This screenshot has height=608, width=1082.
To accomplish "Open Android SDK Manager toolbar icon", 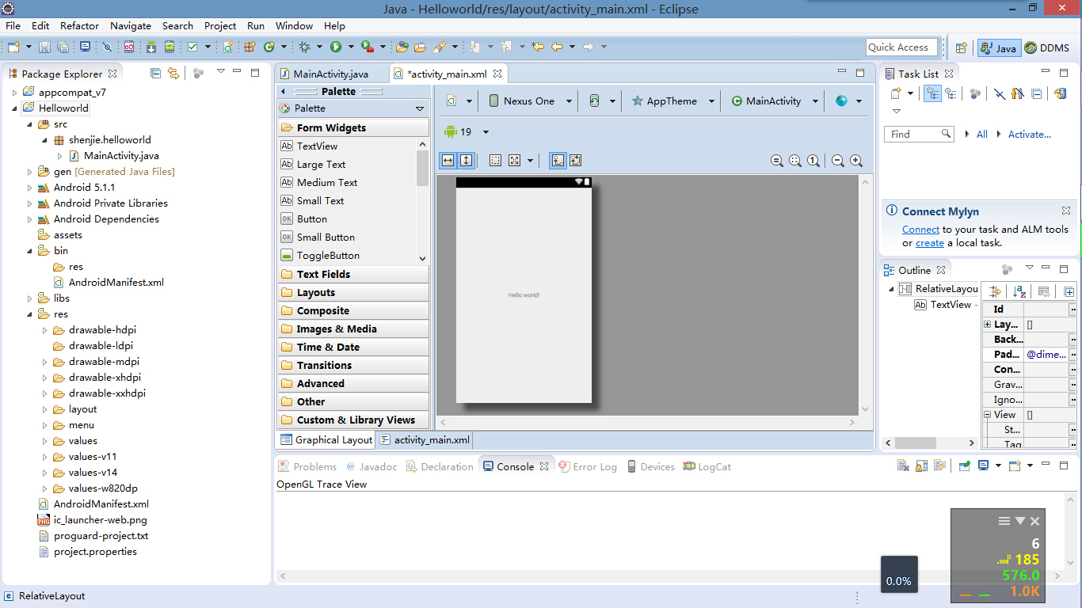I will click(150, 47).
